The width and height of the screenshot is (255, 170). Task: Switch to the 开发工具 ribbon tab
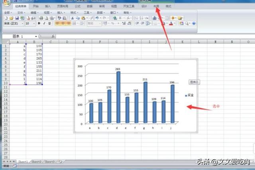(x=129, y=6)
